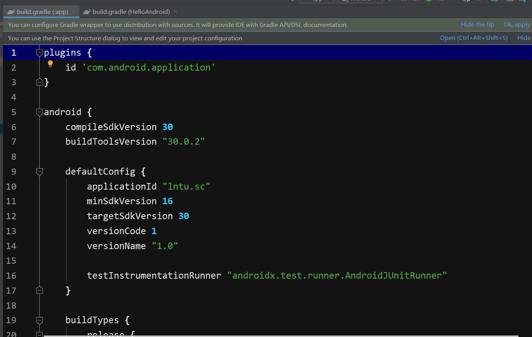Click the 'defaultConfig' keyword
The height and width of the screenshot is (337, 532).
point(100,172)
